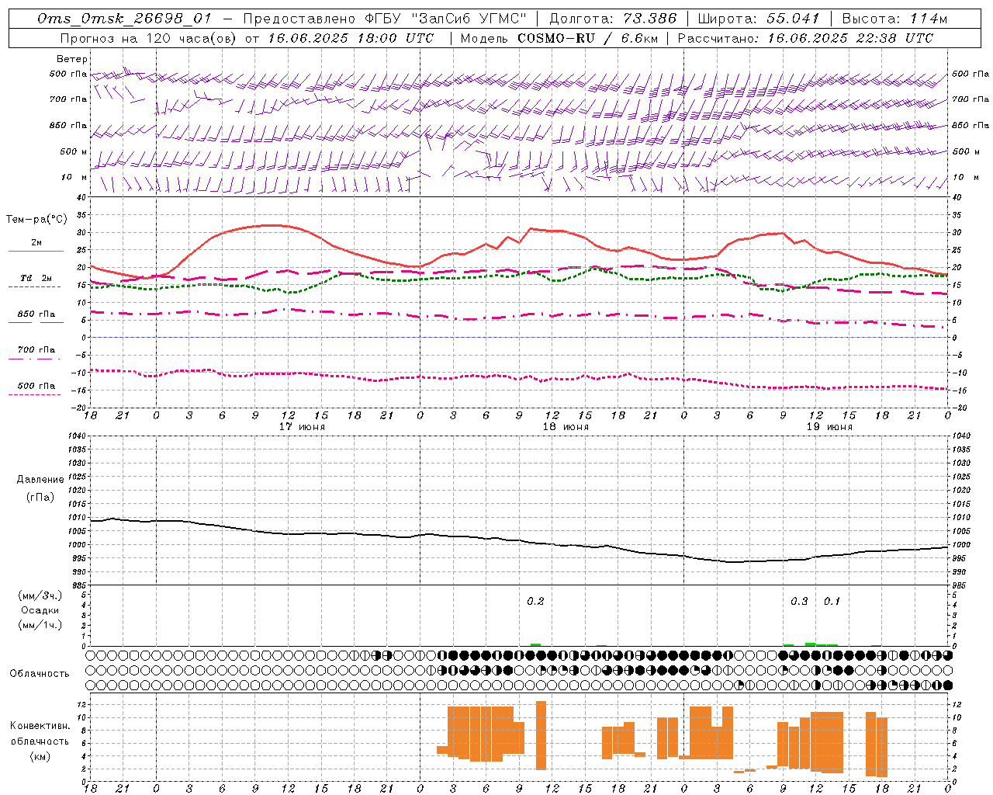Select the Долгота 73.386 field in header
Image resolution: width=993 pixels, height=795 pixels.
coord(613,19)
